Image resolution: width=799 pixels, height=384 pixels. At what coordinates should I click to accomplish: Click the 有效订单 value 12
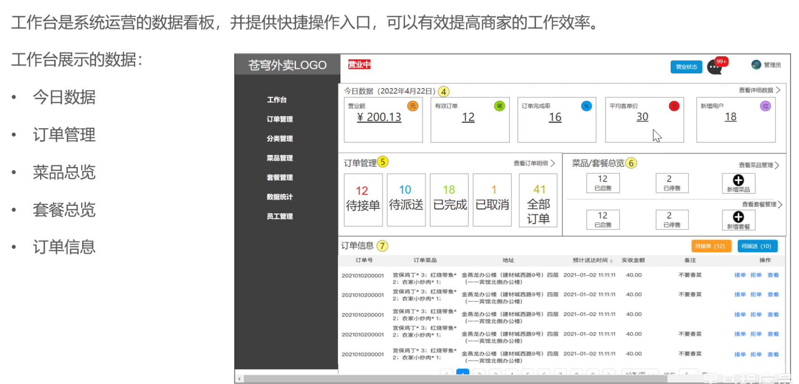pos(468,117)
